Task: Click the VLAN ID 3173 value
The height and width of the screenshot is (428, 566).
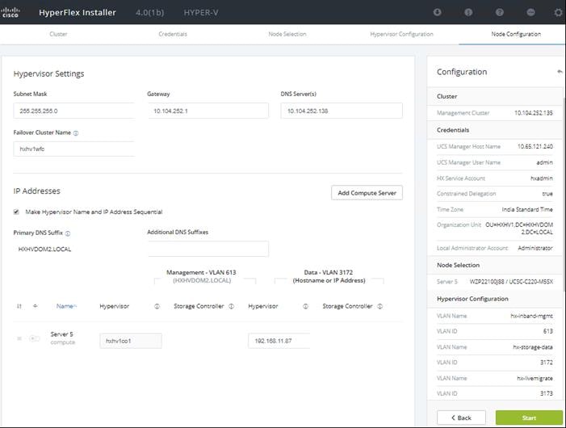Action: point(547,393)
